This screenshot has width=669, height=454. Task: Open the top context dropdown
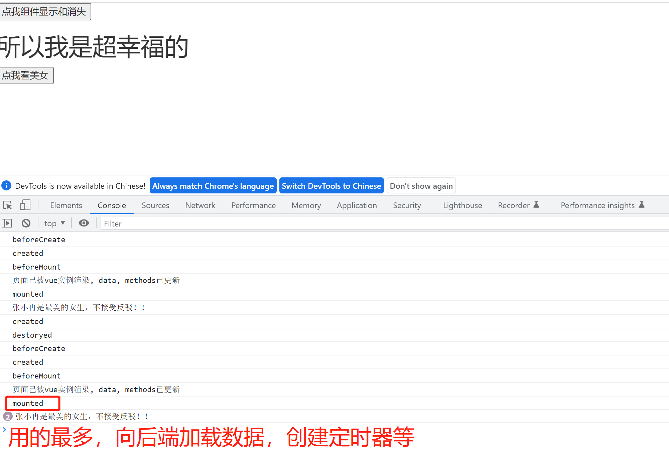coord(54,223)
